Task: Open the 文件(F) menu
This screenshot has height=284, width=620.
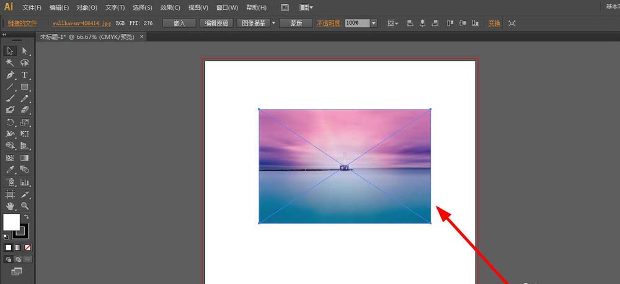Action: 32,7
